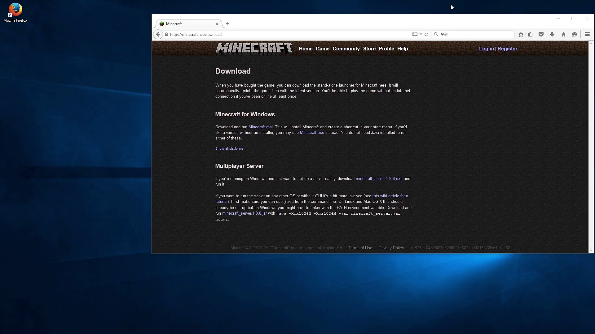Click the scrollbar down arrow
The image size is (595, 334).
(x=591, y=250)
